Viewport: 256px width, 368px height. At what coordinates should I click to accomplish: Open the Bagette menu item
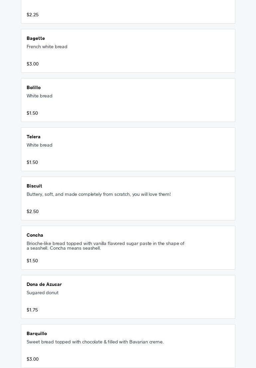pos(36,38)
